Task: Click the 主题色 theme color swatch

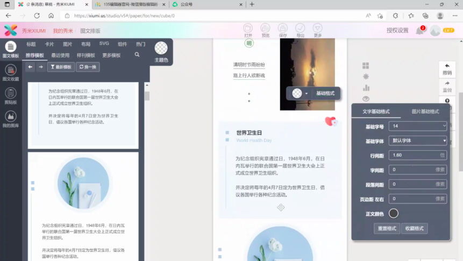Action: [161, 48]
